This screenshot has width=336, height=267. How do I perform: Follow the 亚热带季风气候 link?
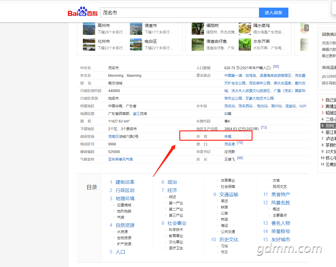(x=121, y=159)
